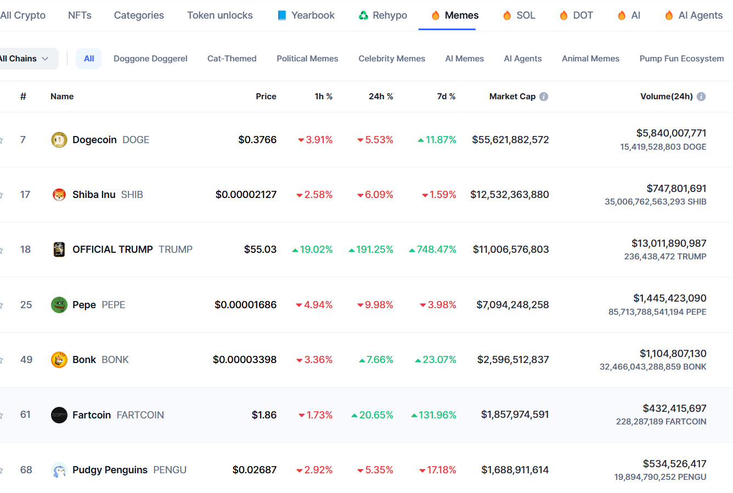
Task: Click TRUMP volume $13,011,890,987
Action: click(x=669, y=243)
